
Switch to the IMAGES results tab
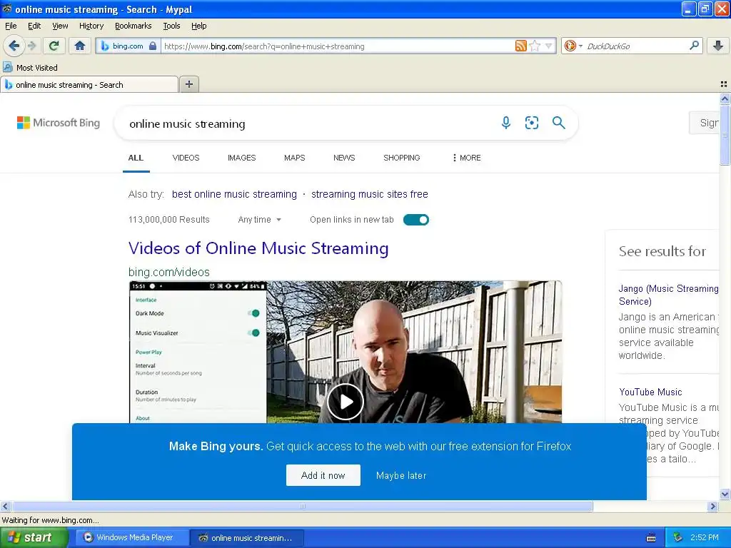pos(241,158)
